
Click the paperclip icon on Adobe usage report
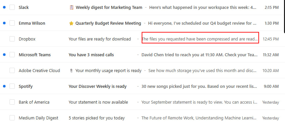tap(71, 71)
